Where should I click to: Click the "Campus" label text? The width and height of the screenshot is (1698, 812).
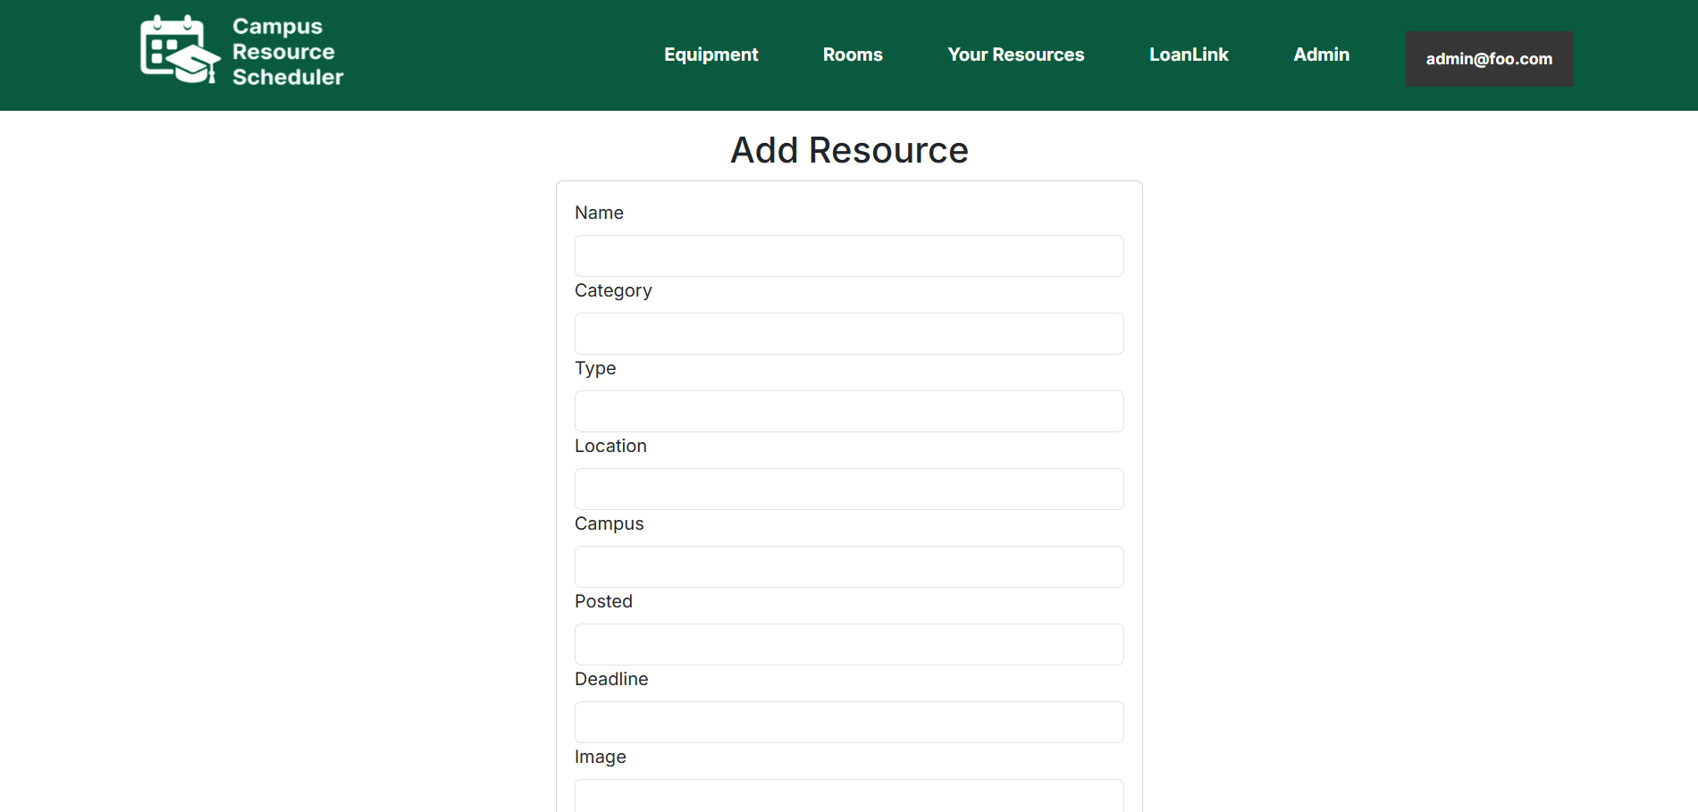tap(609, 523)
